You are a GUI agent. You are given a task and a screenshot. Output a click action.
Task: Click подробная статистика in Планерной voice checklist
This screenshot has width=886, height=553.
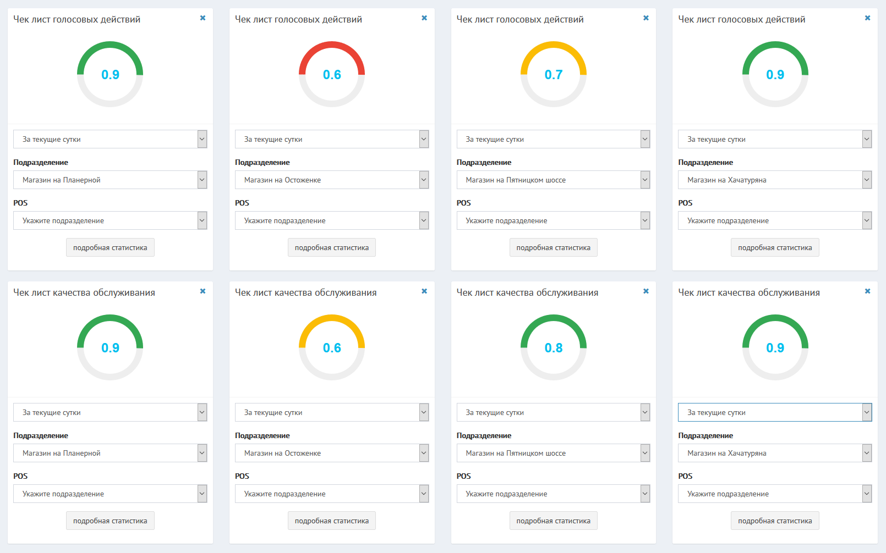point(110,247)
